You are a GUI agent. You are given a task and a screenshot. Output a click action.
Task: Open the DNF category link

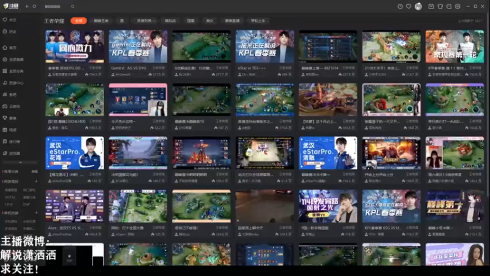click(x=26, y=204)
